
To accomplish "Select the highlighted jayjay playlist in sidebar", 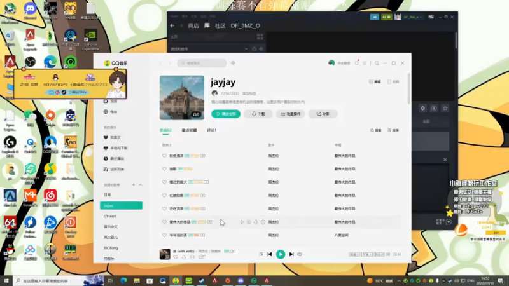I will coord(121,205).
